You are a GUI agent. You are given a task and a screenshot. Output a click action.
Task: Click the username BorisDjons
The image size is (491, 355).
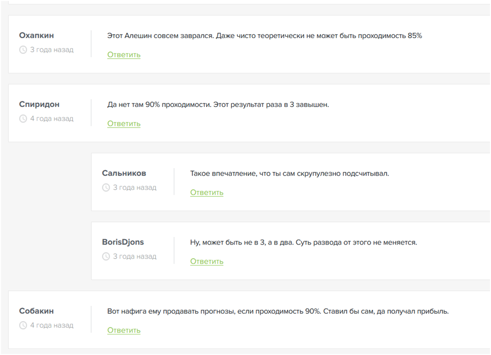123,242
